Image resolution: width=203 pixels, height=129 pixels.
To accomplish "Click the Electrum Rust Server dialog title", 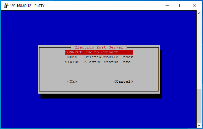I will pos(99,47).
